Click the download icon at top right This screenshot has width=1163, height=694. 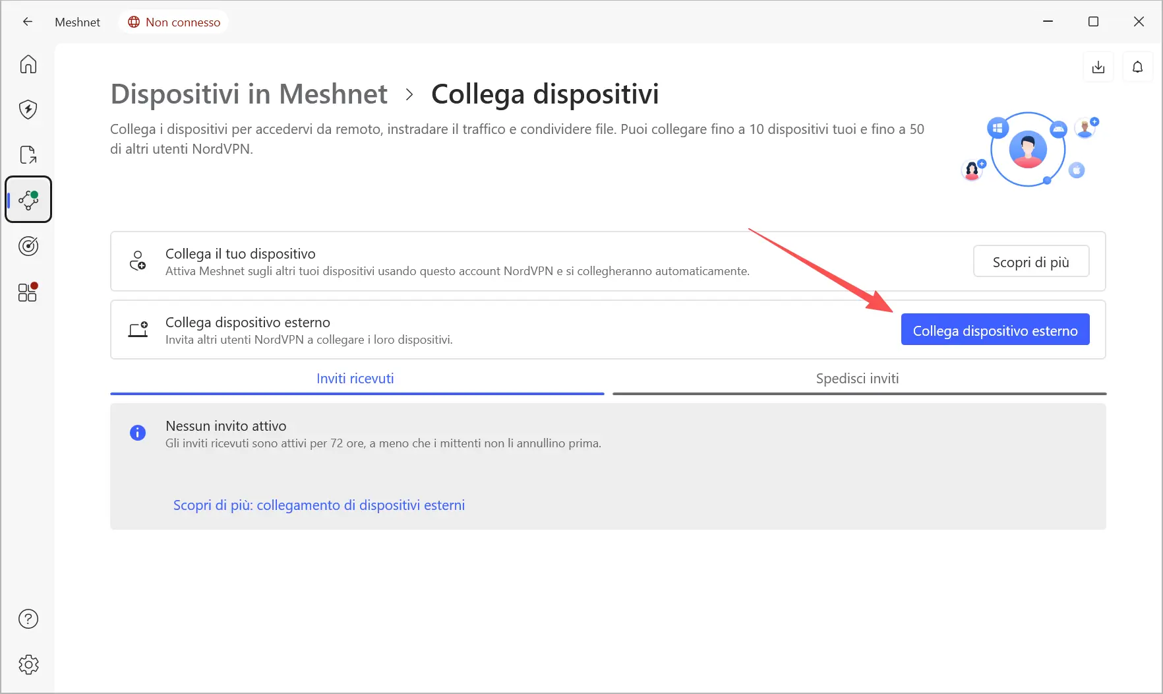tap(1098, 67)
